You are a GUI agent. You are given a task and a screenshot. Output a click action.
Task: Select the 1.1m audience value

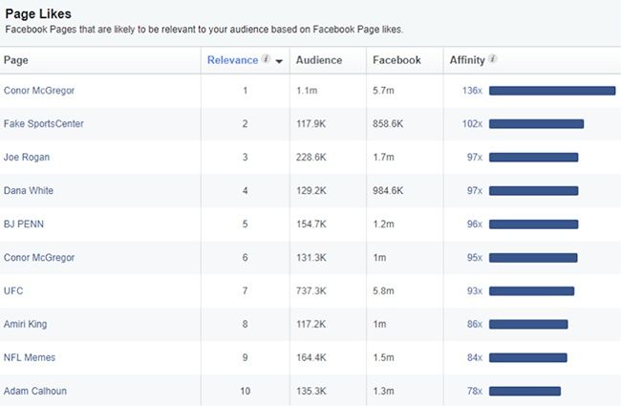[307, 91]
